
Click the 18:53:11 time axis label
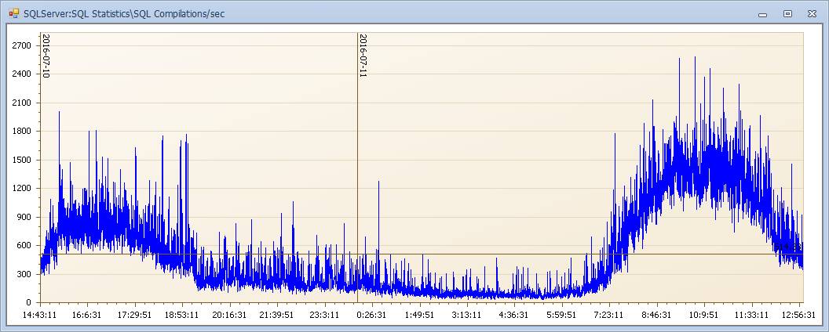pyautogui.click(x=183, y=315)
